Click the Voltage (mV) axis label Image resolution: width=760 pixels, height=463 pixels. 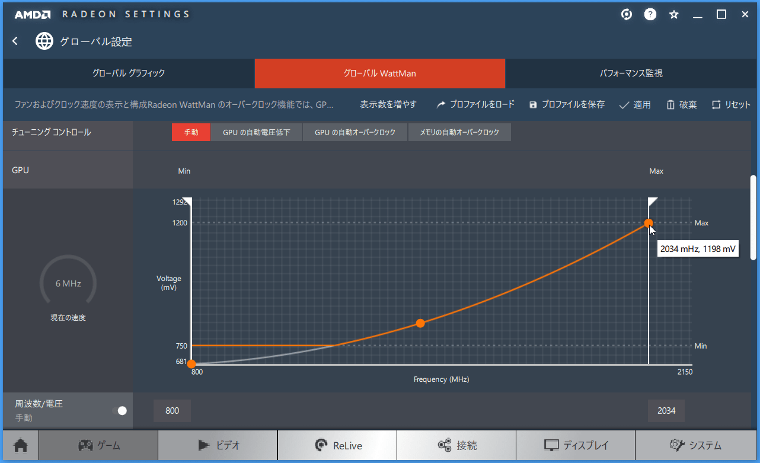(169, 283)
